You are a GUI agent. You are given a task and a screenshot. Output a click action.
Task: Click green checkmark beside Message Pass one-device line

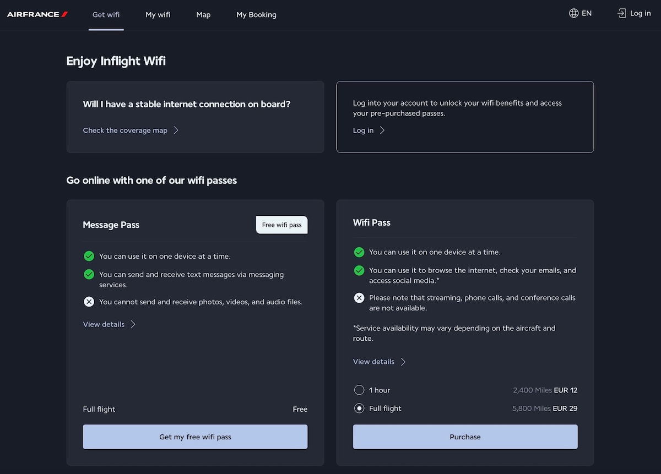click(x=89, y=256)
